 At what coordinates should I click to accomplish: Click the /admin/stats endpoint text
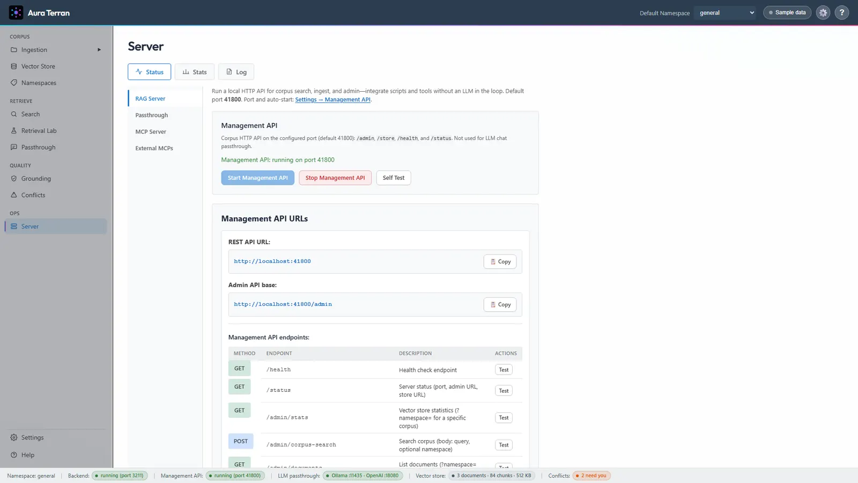tap(287, 418)
